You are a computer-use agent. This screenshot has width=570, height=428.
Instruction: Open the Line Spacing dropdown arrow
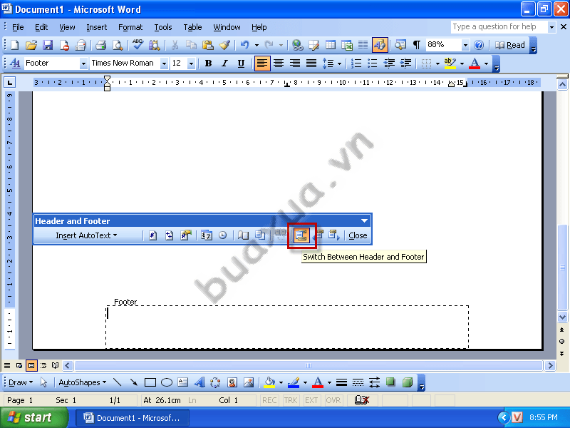pos(340,63)
